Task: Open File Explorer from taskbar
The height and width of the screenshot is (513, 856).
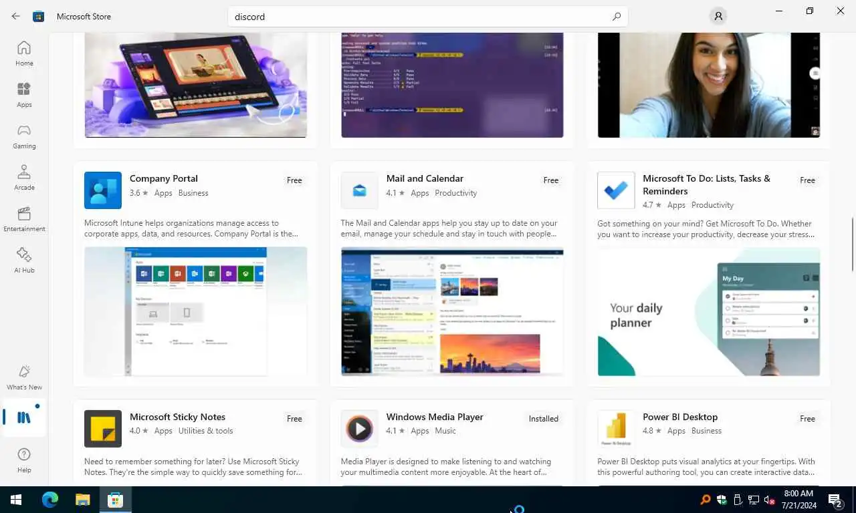Action: pos(82,500)
